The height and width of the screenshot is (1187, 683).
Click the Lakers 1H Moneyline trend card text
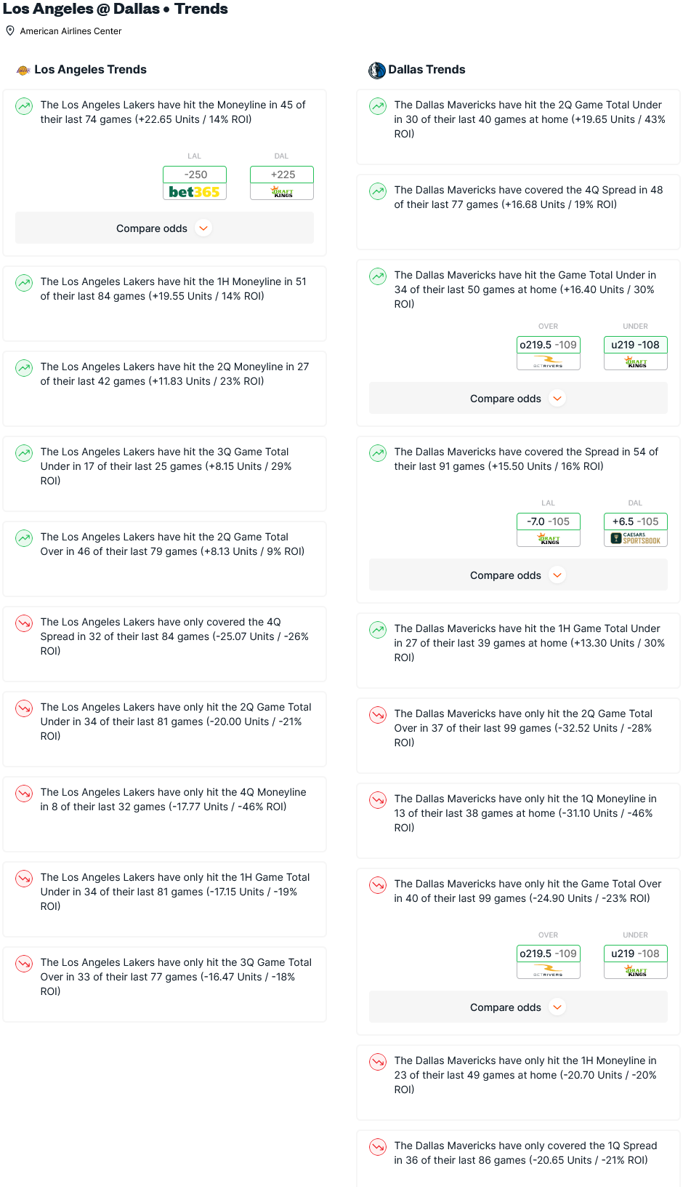point(173,289)
